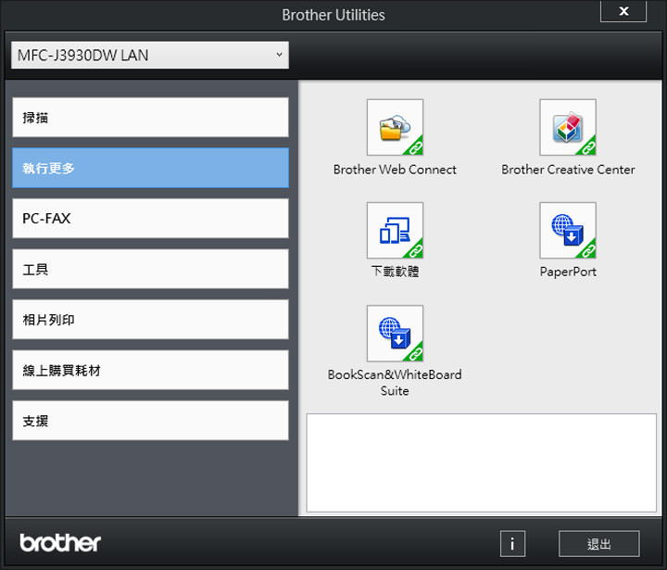This screenshot has width=667, height=570.
Task: Click the 下載軟體 text label
Action: click(395, 272)
